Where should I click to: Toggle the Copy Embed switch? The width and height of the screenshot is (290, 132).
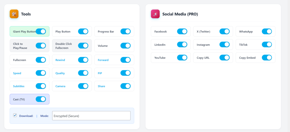[x=267, y=58]
